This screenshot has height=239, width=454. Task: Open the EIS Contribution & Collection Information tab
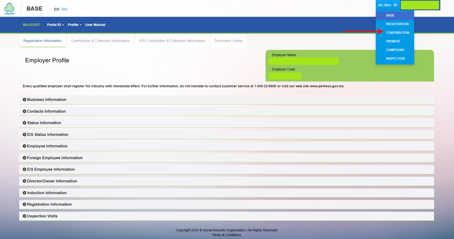click(x=172, y=41)
